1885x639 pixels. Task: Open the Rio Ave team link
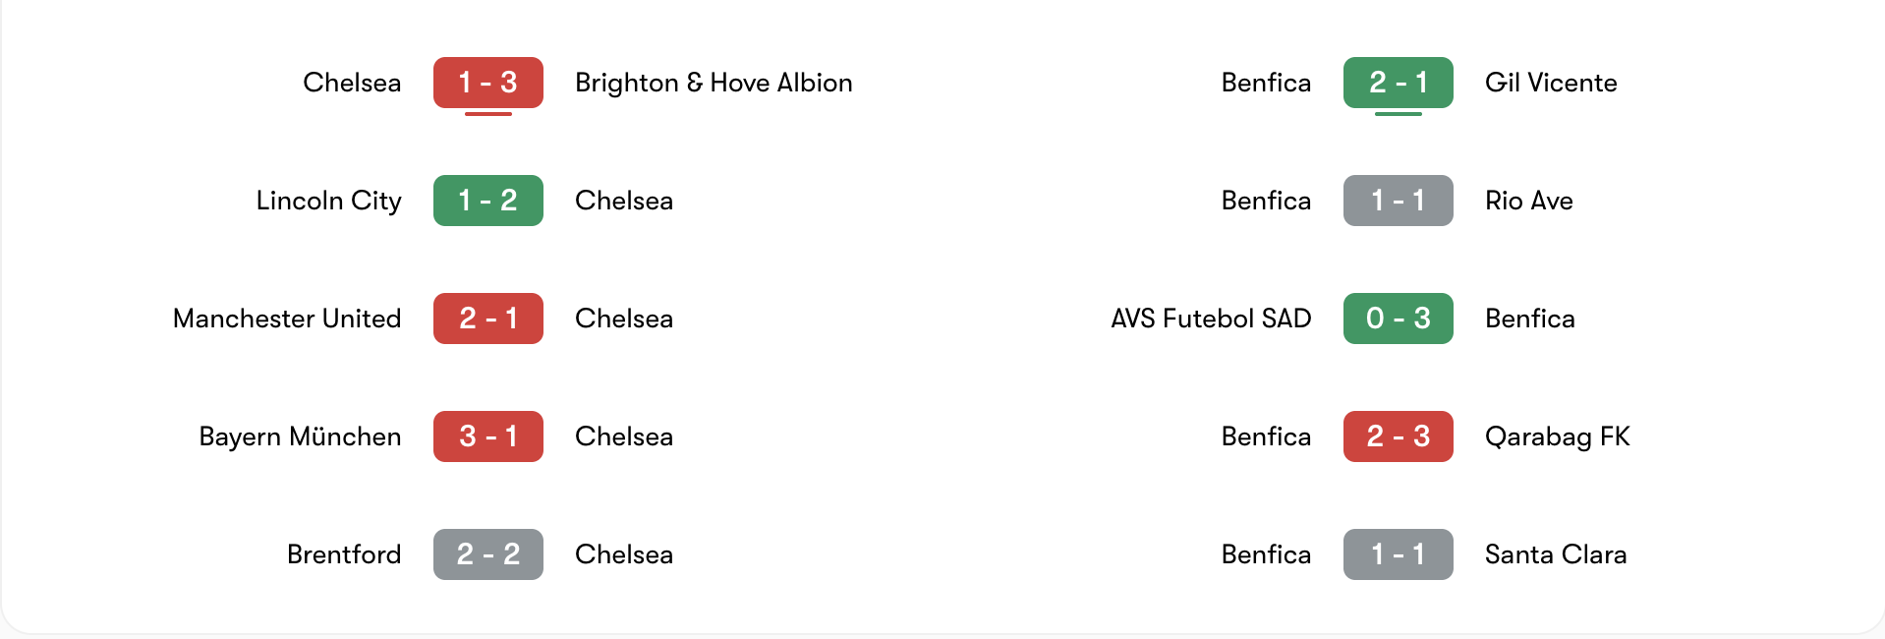coord(1528,201)
